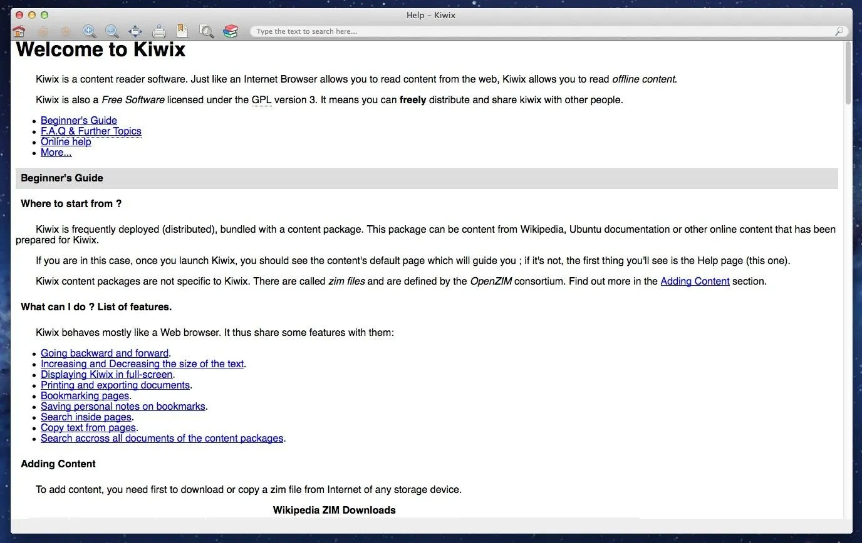The width and height of the screenshot is (862, 543).
Task: Toggle full-screen mode icon
Action: pos(135,31)
